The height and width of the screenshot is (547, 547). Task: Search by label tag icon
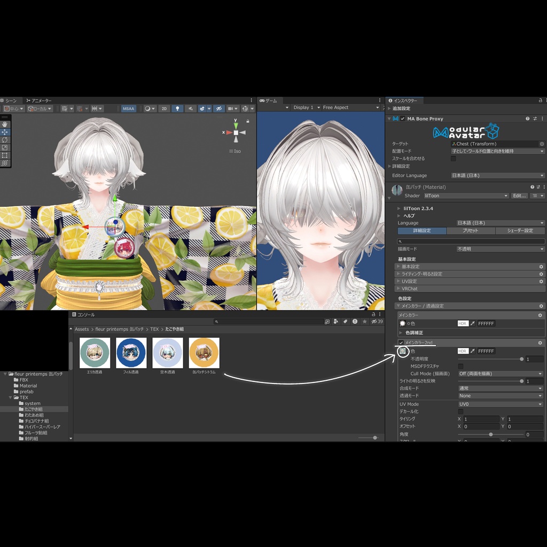tap(345, 322)
